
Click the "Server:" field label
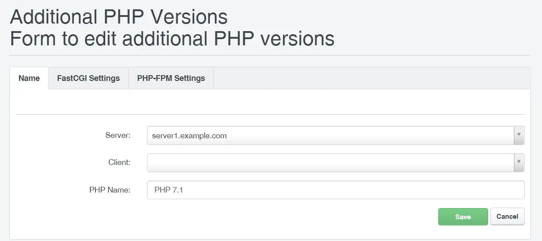click(118, 135)
